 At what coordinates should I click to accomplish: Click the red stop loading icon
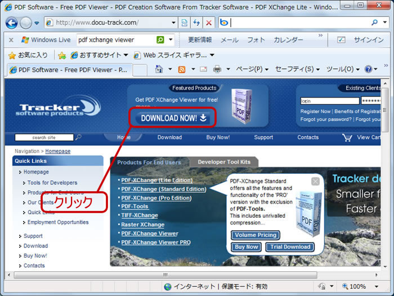click(x=209, y=23)
